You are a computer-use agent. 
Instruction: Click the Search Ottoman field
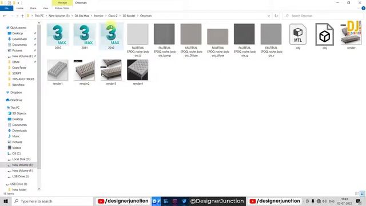pyautogui.click(x=323, y=15)
